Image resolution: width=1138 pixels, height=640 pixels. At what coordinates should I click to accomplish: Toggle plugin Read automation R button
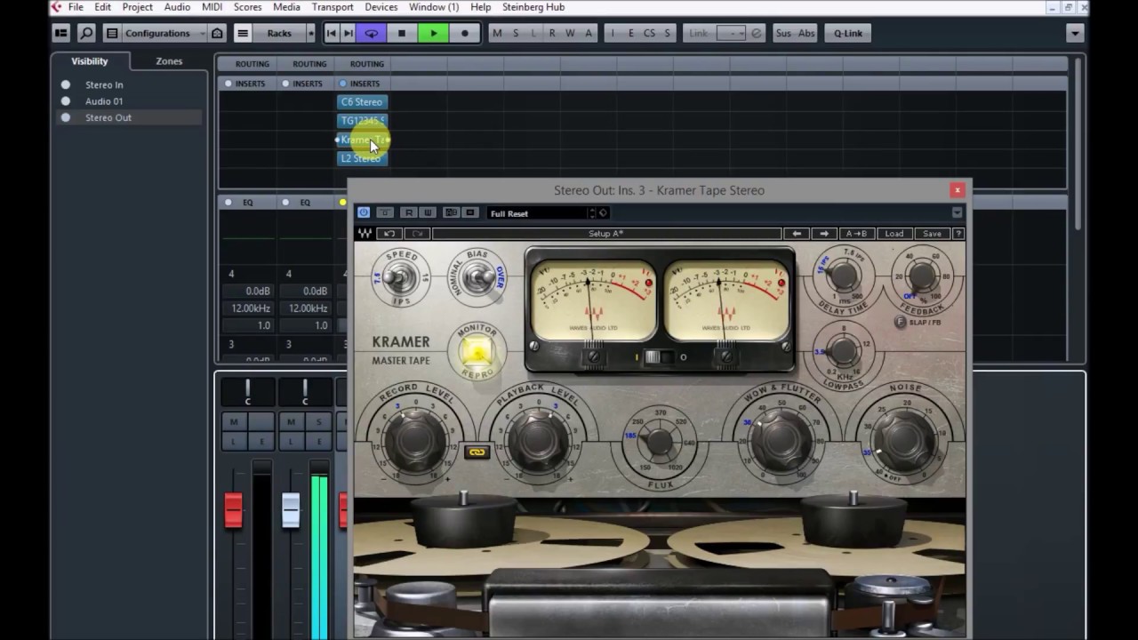(408, 212)
